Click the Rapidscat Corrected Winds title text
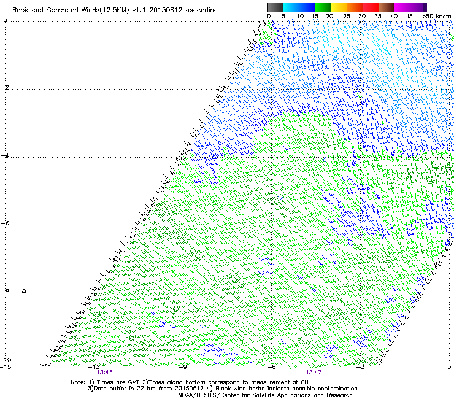 pos(115,10)
